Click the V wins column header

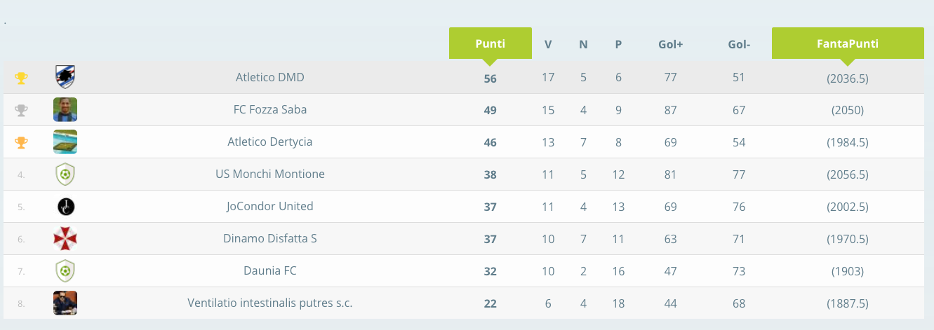548,44
